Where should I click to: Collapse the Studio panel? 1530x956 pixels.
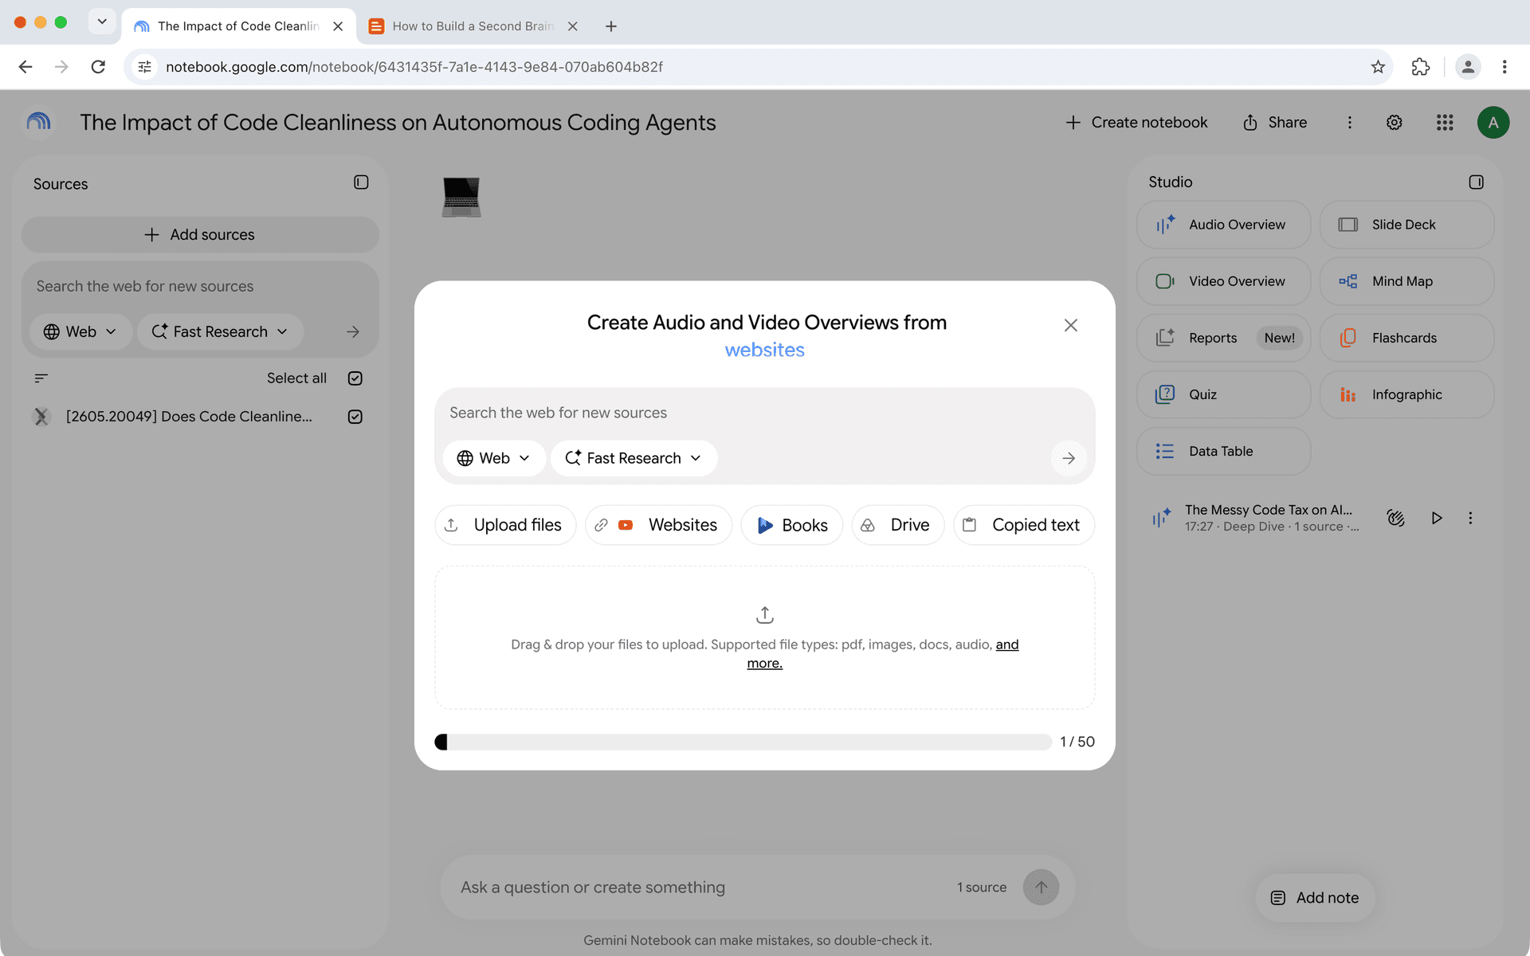pyautogui.click(x=1476, y=182)
